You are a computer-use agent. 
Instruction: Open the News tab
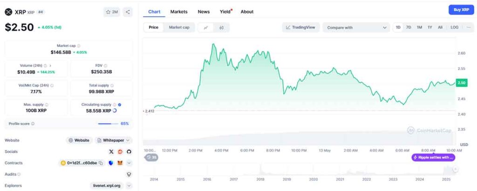pos(204,12)
